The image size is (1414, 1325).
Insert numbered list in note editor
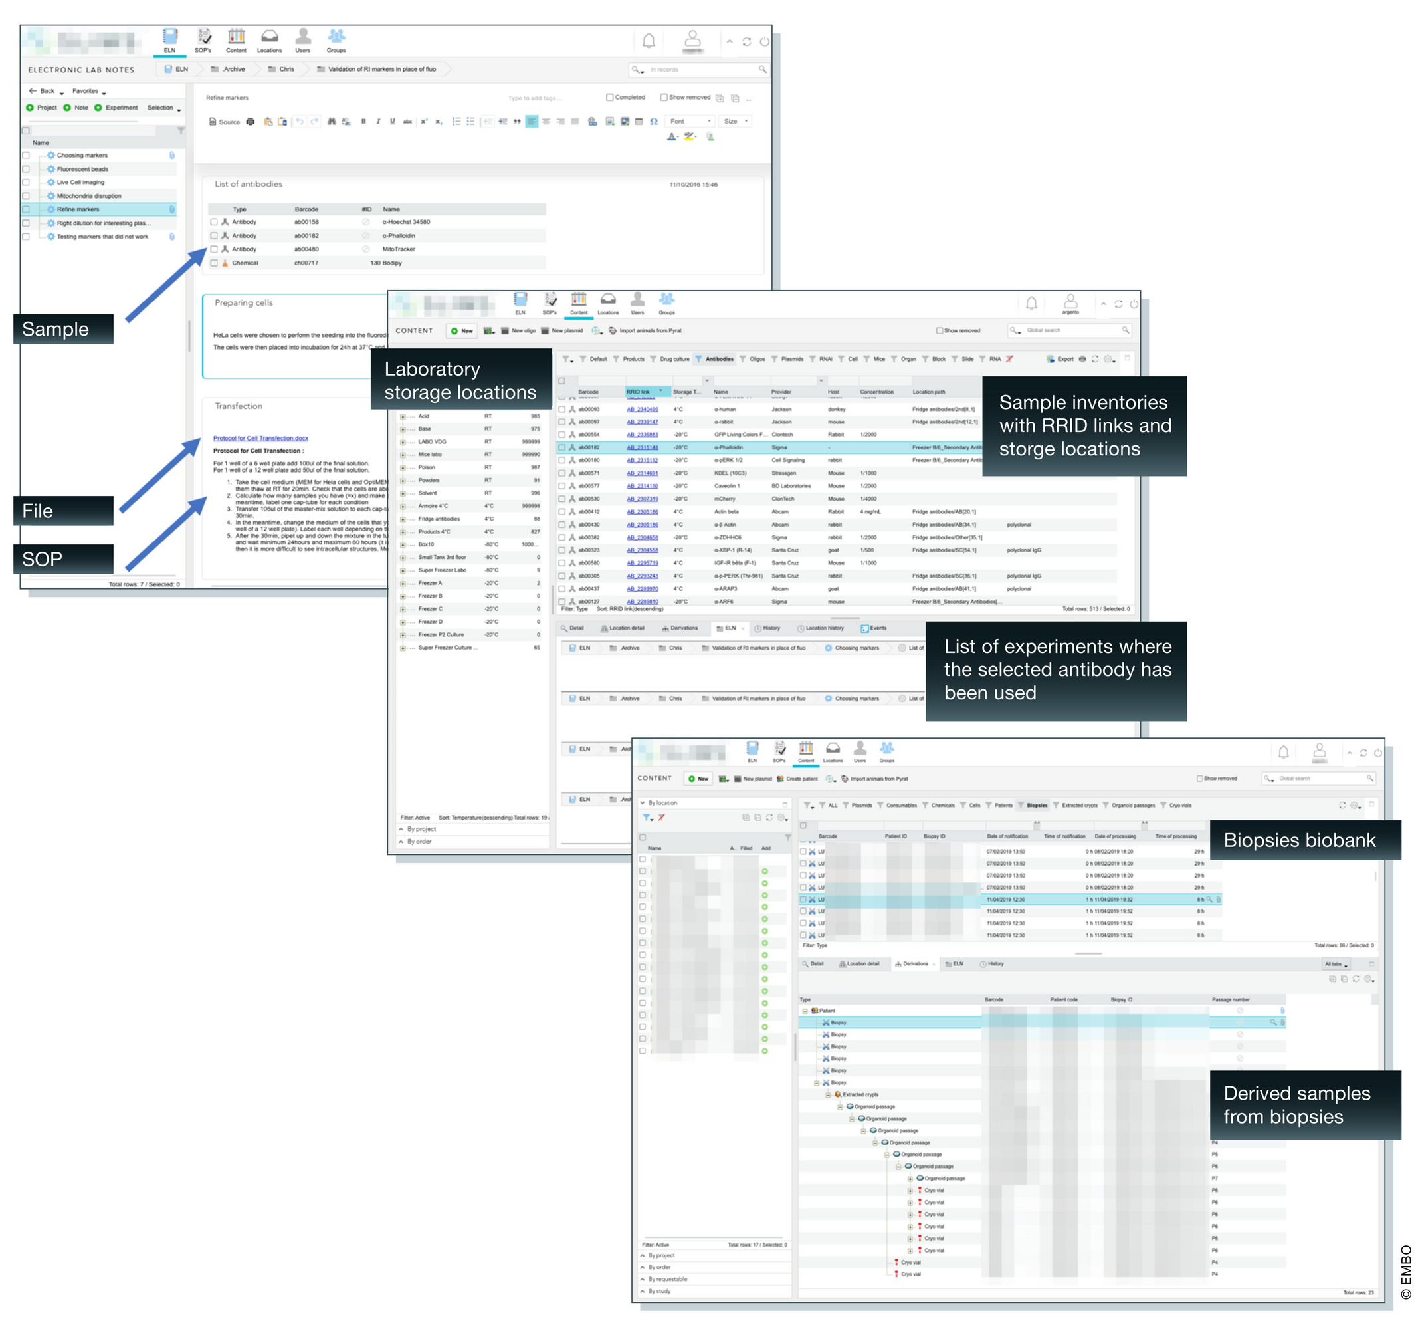pos(456,122)
